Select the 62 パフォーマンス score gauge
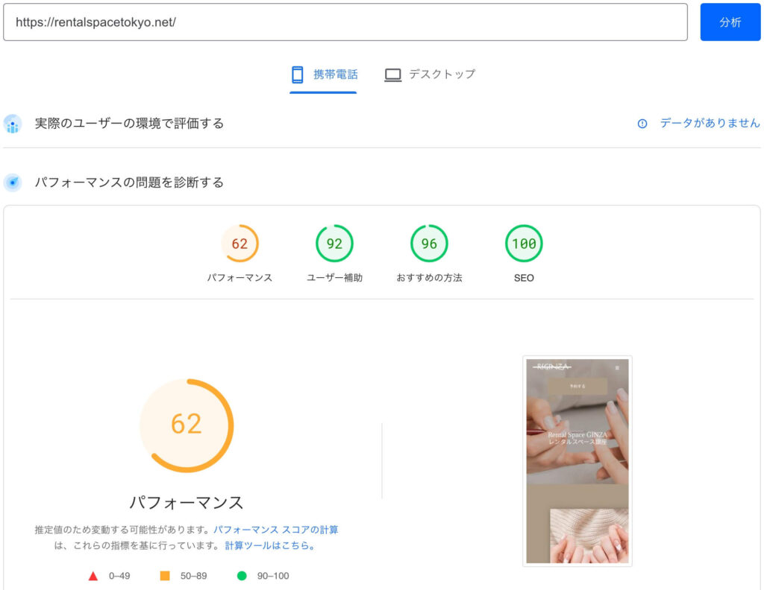This screenshot has width=764, height=590. 239,244
